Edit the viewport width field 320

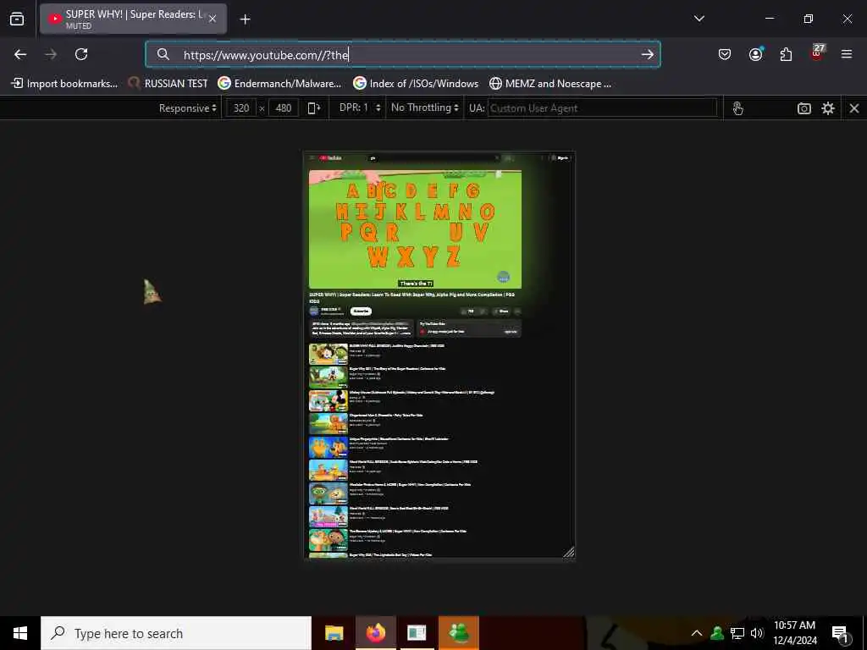[x=241, y=107]
